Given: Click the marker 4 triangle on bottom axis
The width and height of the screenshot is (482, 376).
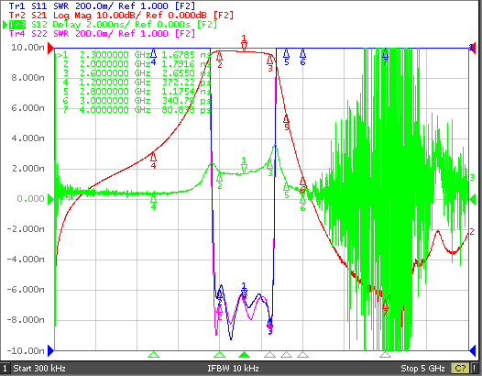Looking at the screenshot, I should [153, 355].
